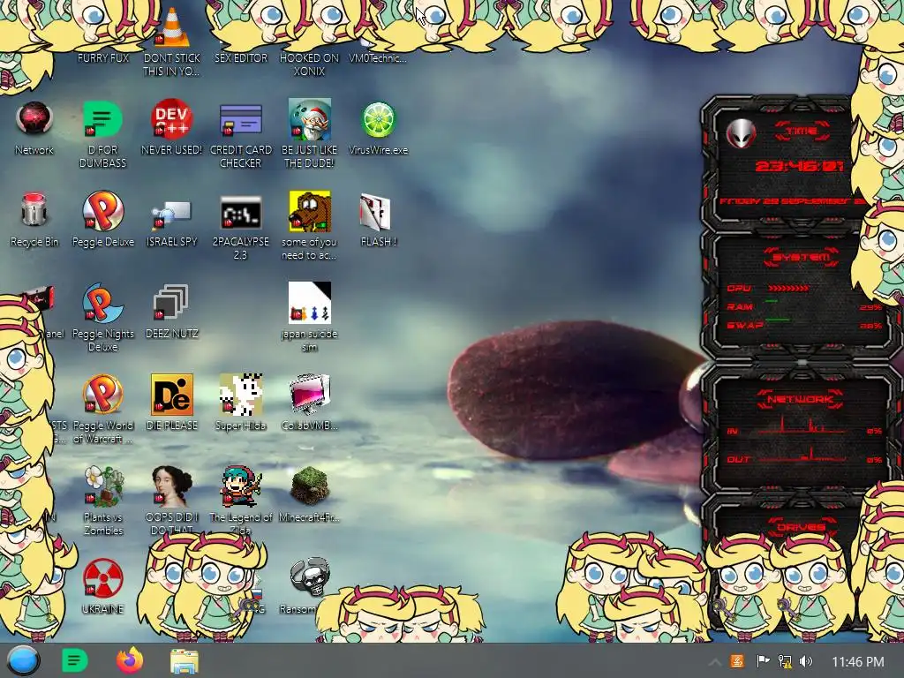Click the orange tray notification icon
Screen dimensions: 904x678
pyautogui.click(x=737, y=661)
